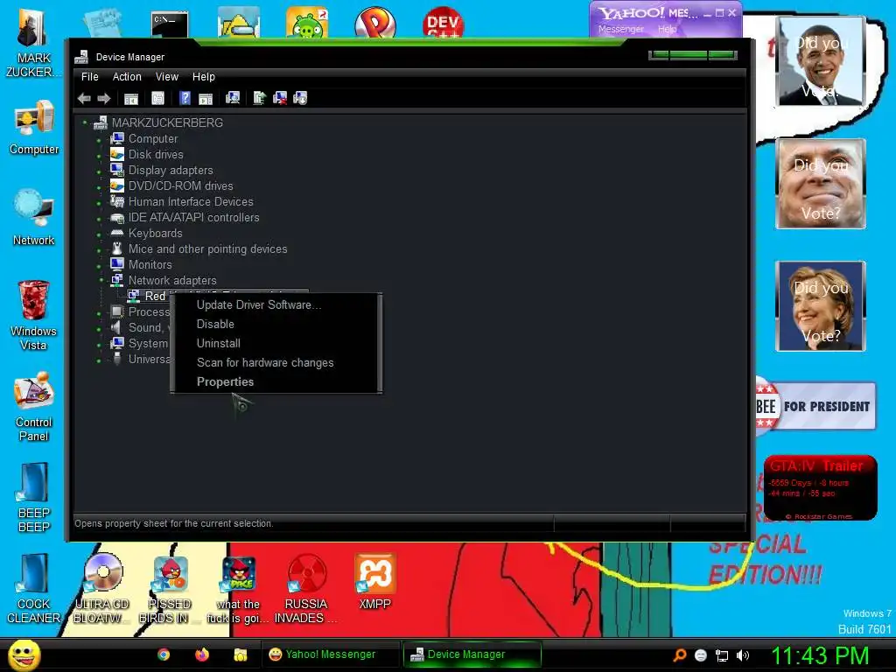Click the Device Manager taskbar button
Screen dimensions: 896x672
pyautogui.click(x=472, y=654)
